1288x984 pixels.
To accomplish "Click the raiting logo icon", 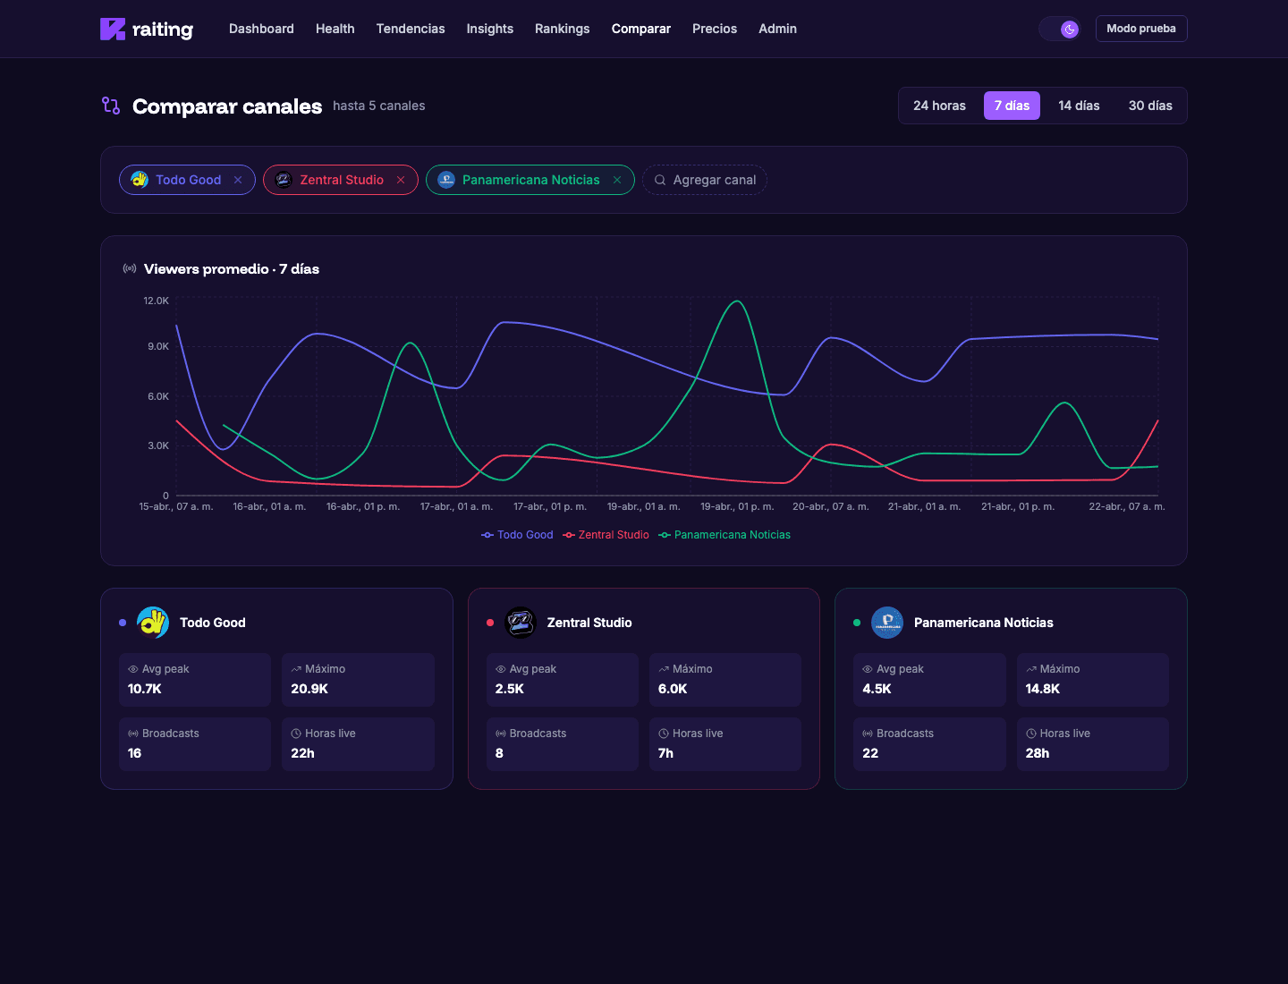I will (113, 29).
